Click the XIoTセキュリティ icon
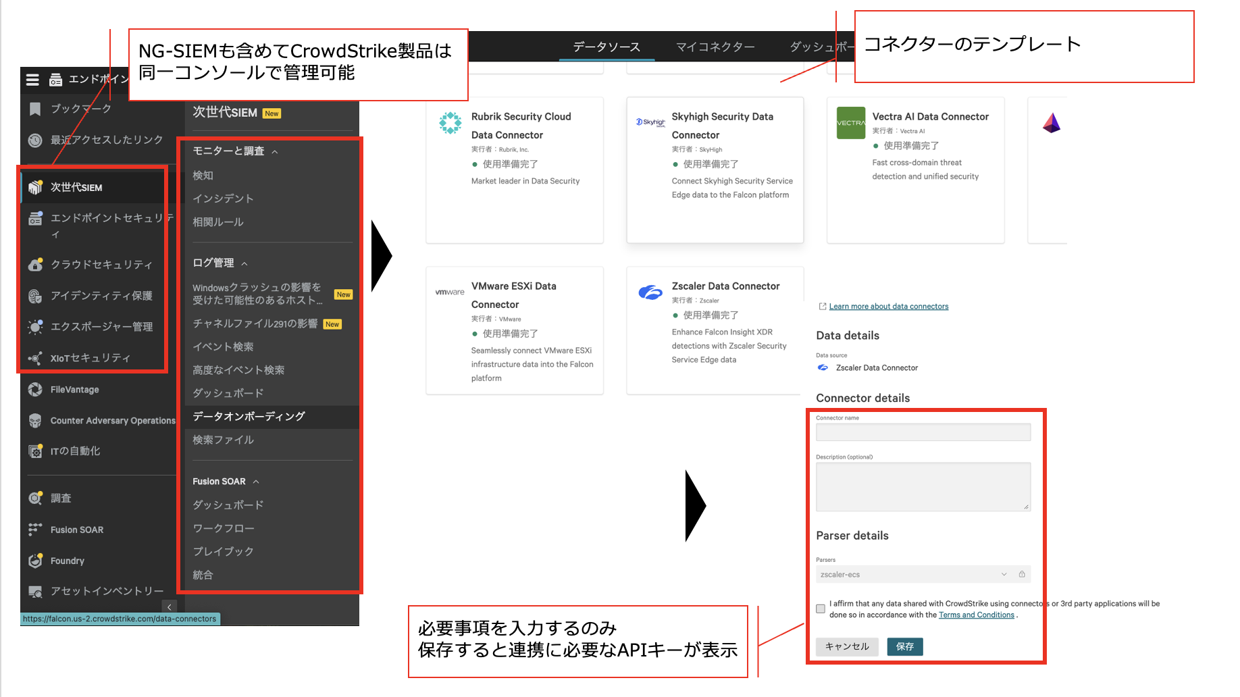 35,358
